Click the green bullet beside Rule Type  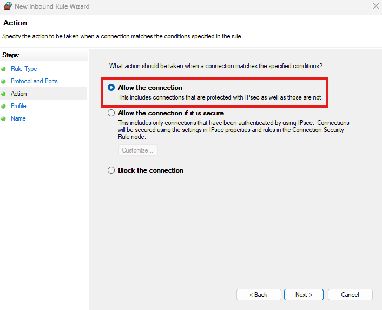(4, 69)
